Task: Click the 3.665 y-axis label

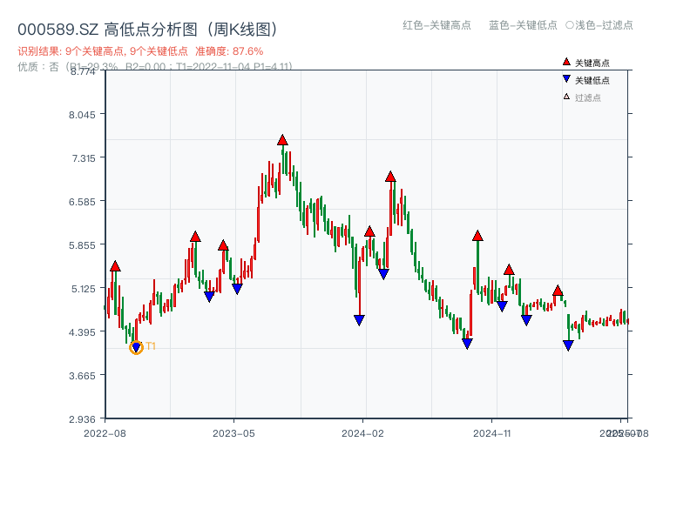Action: [82, 376]
